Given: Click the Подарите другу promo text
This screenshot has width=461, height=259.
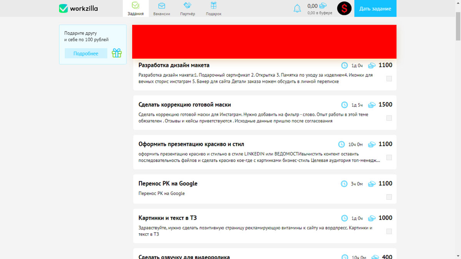Looking at the screenshot, I should (86, 36).
